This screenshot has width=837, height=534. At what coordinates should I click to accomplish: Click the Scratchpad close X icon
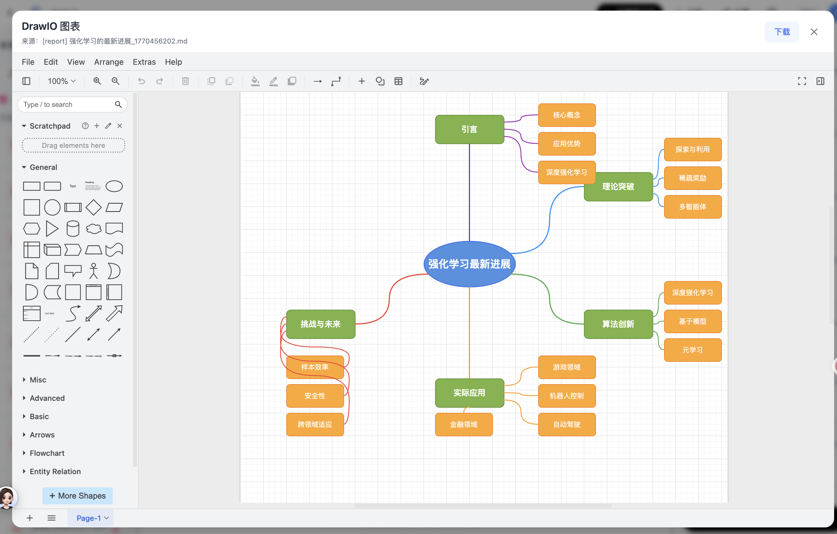pyautogui.click(x=120, y=125)
